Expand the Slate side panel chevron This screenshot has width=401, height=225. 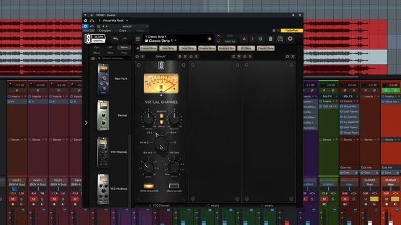(86, 122)
